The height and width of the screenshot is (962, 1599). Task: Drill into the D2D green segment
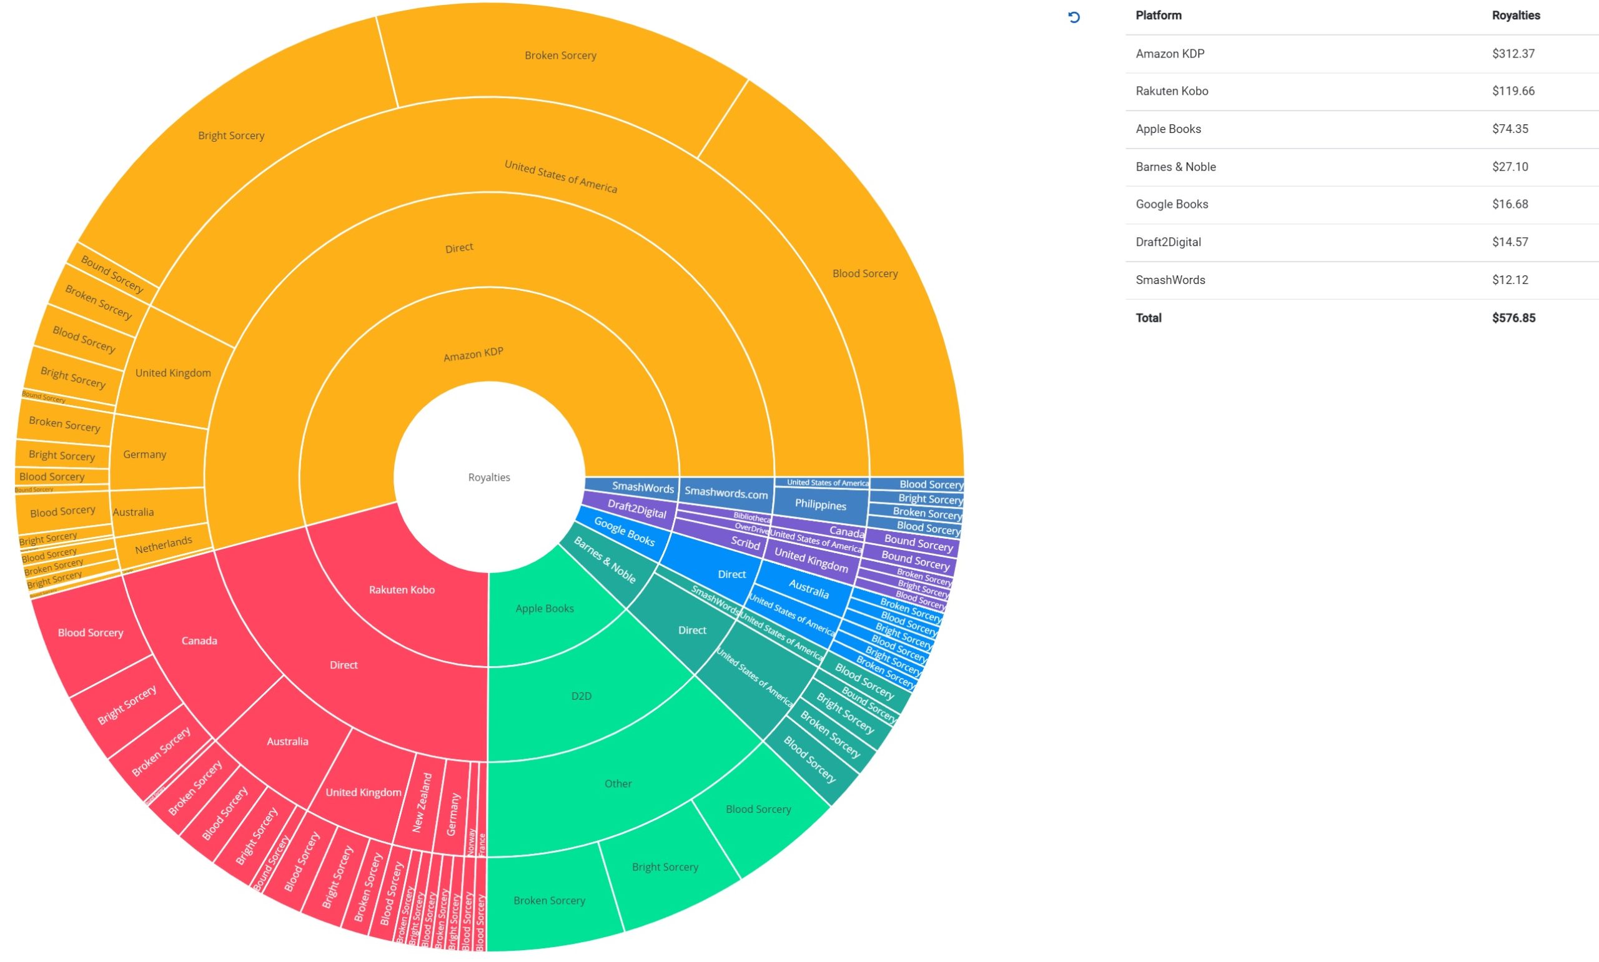click(x=581, y=696)
